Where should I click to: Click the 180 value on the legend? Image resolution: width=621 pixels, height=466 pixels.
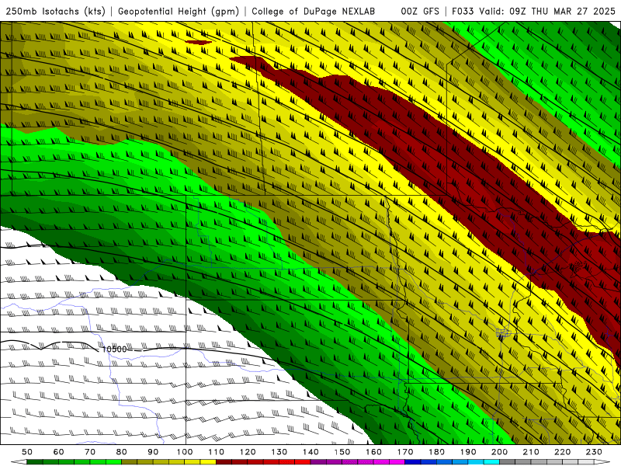[436, 452]
